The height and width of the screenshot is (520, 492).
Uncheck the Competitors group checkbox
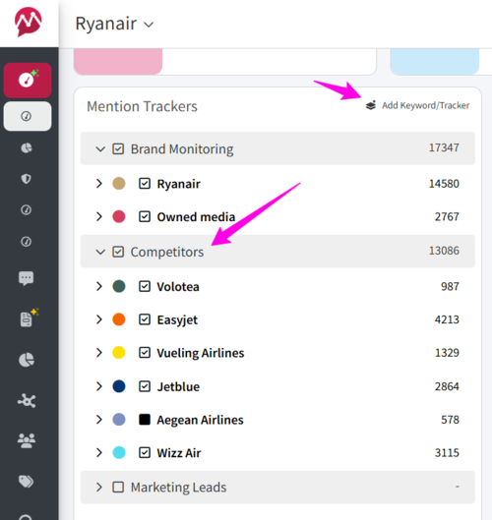click(118, 252)
